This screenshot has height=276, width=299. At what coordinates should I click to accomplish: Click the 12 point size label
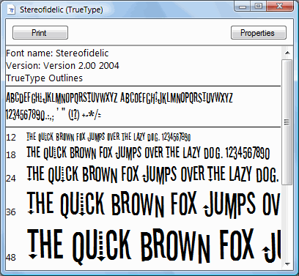coord(11,138)
